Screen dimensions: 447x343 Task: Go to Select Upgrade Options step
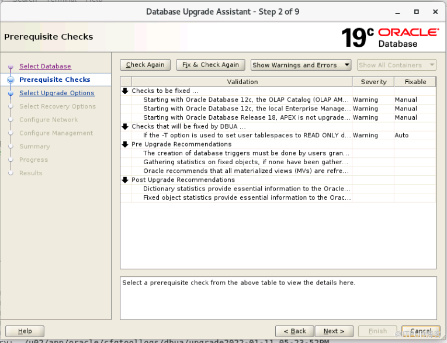[57, 93]
